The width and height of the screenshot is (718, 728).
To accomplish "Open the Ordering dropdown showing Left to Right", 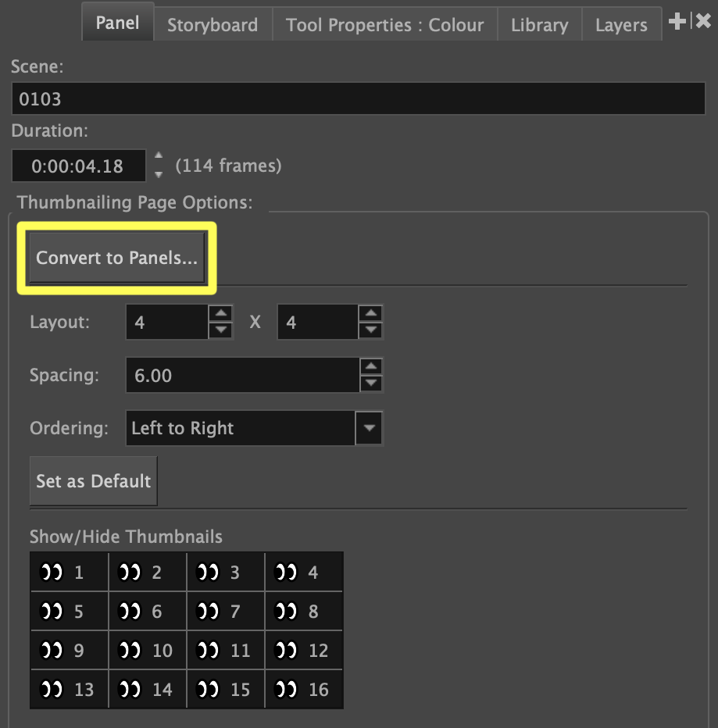I will tap(369, 428).
